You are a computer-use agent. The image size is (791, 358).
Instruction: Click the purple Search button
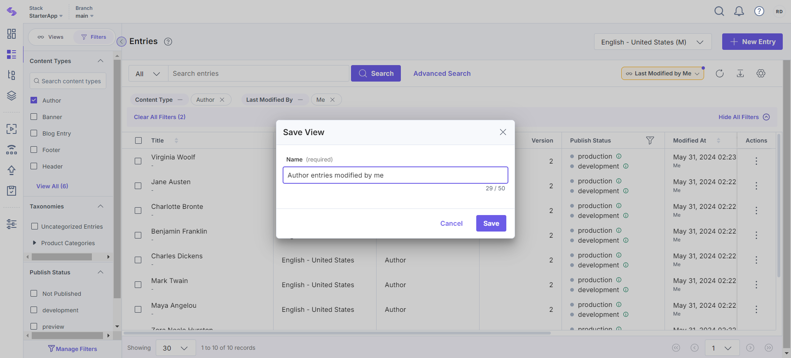click(376, 73)
